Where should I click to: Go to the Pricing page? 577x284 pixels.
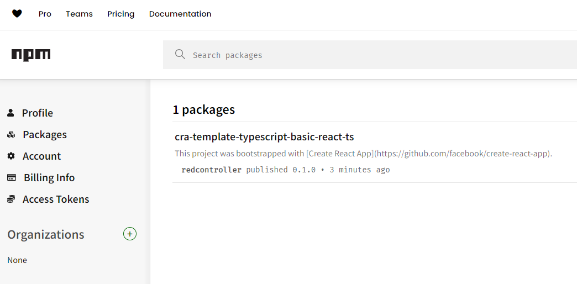pyautogui.click(x=120, y=14)
